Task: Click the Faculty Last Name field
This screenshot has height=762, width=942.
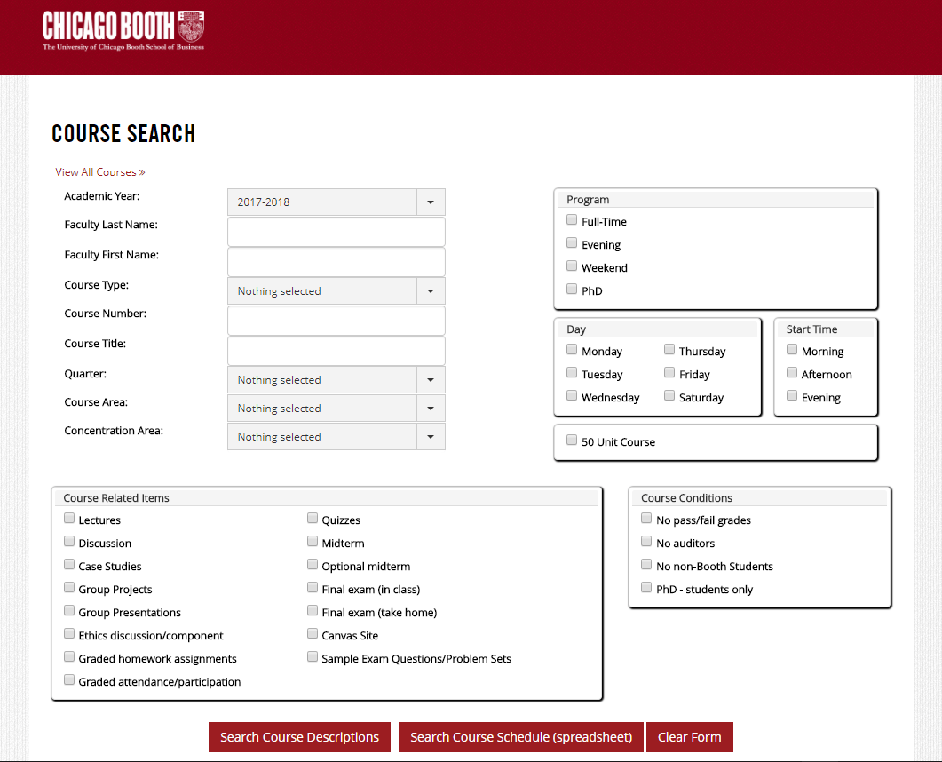Action: (x=336, y=232)
